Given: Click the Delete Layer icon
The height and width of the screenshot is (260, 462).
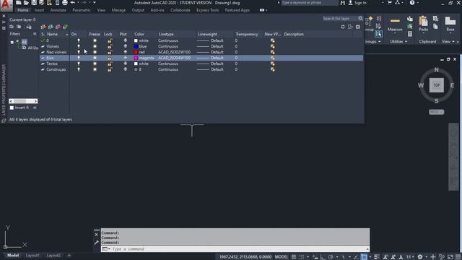Looking at the screenshot, I should pyautogui.click(x=58, y=27).
